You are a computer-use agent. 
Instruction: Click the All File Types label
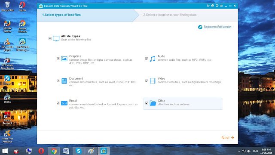click(x=70, y=36)
